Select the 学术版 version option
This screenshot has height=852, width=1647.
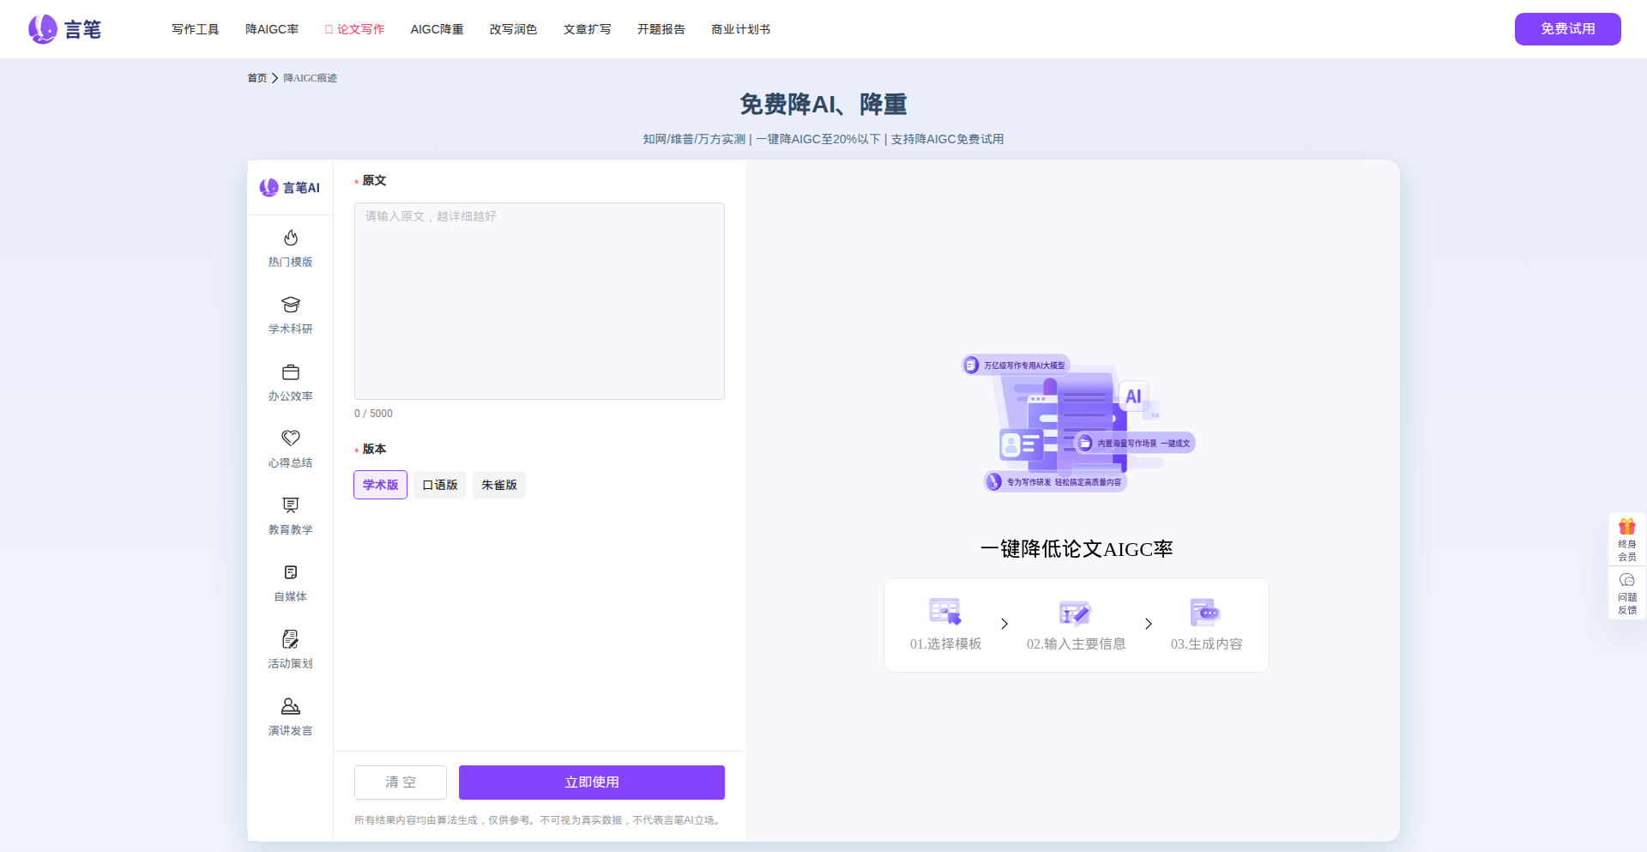pos(380,484)
